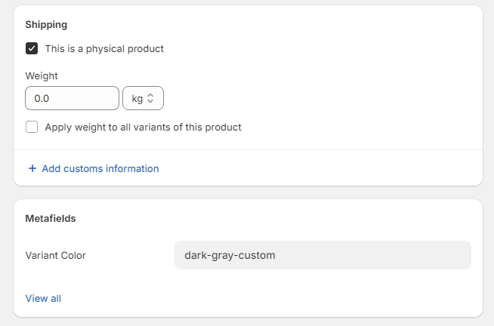
Task: Click the divider line above Add customs information
Action: 248,149
